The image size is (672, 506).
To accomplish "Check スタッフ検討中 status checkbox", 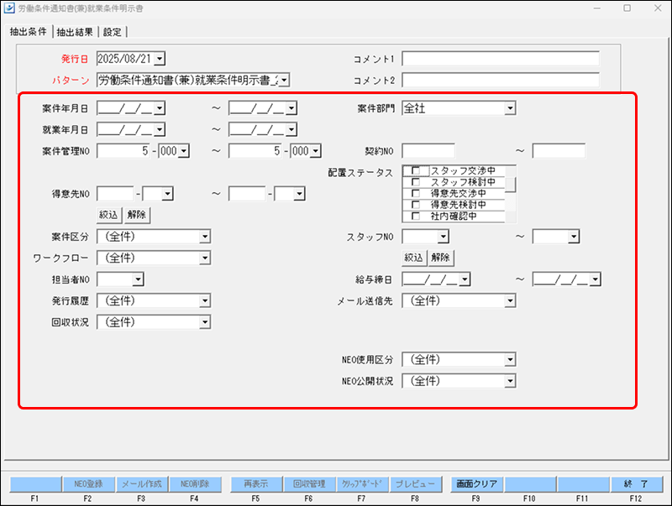I will pos(415,182).
